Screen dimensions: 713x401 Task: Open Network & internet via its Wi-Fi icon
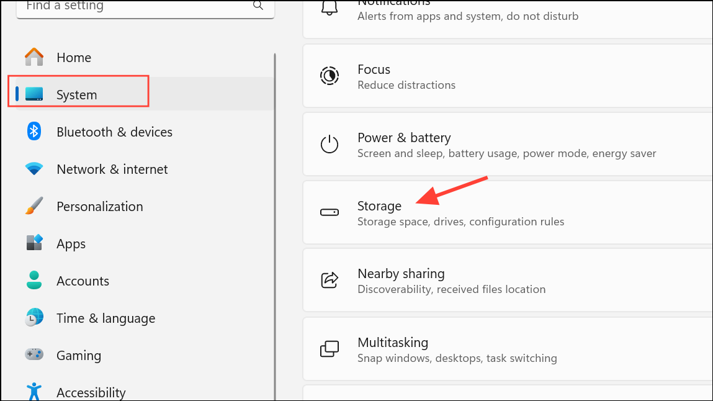click(34, 169)
